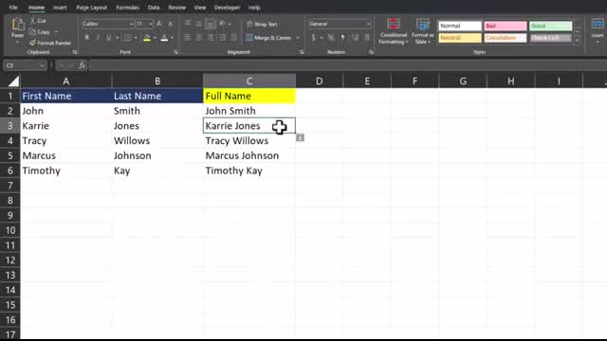The width and height of the screenshot is (607, 341).
Task: Click the Flash Fill options icon
Action: (x=300, y=137)
